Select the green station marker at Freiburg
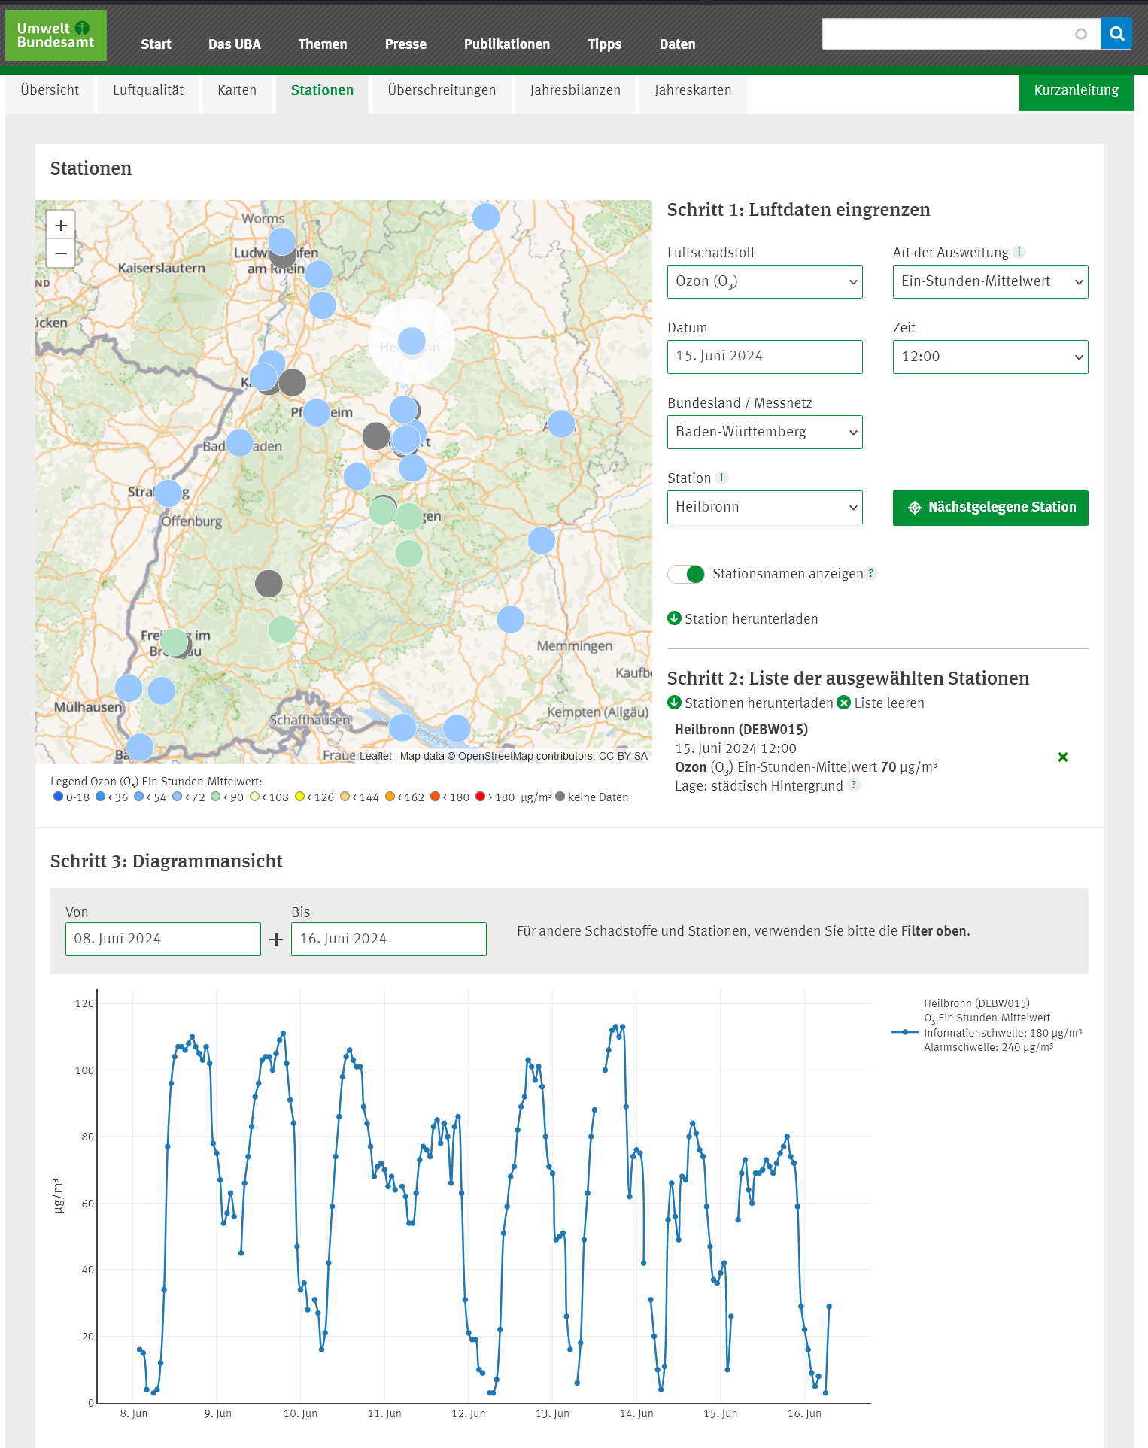This screenshot has width=1148, height=1448. point(174,642)
